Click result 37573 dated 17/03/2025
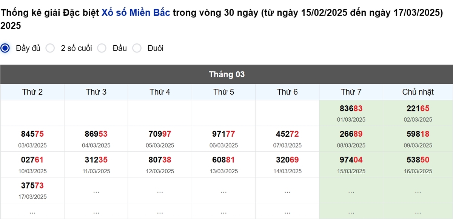This screenshot has width=453, height=219. tap(32, 185)
